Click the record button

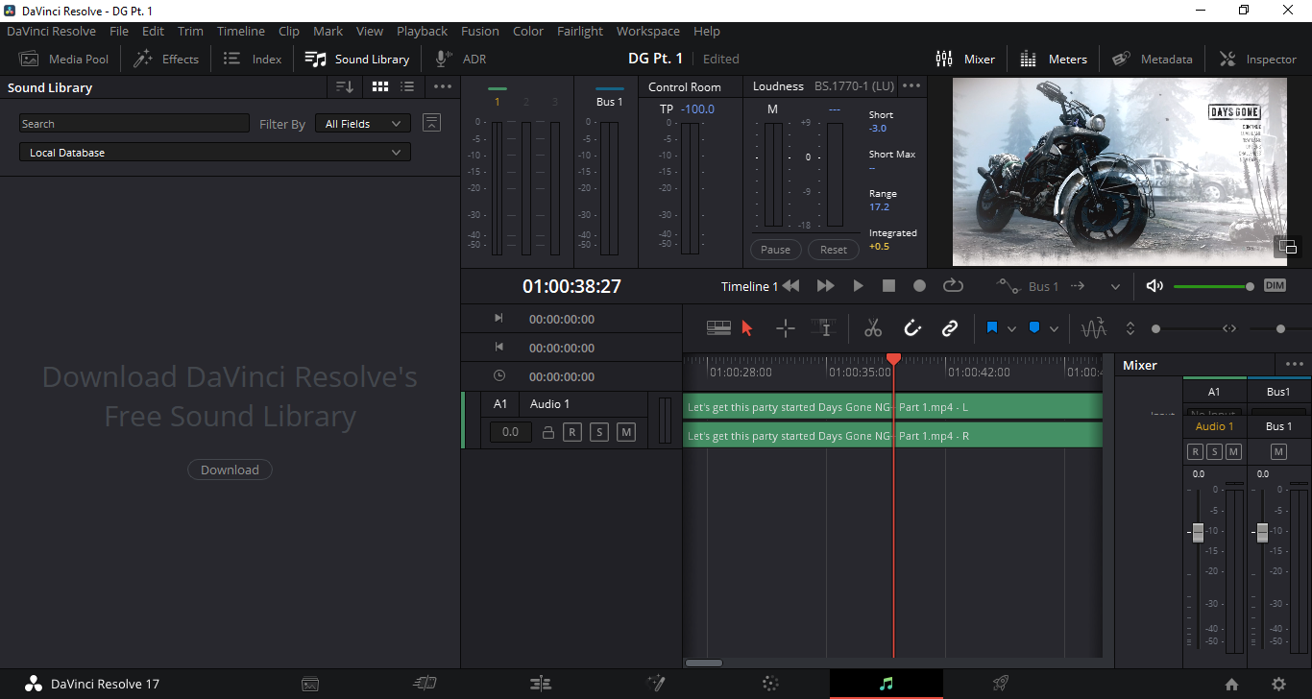[919, 286]
